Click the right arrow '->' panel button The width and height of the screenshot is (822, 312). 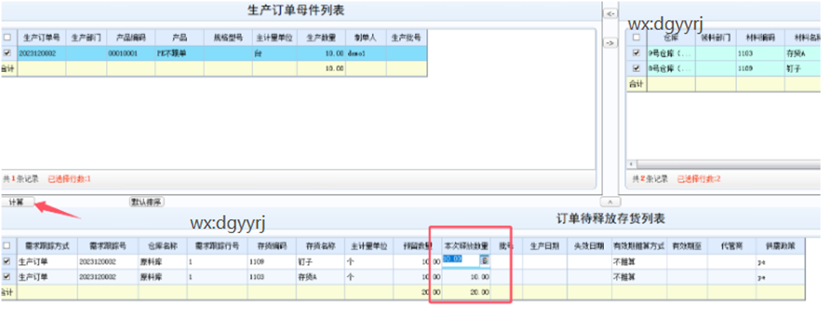610,43
